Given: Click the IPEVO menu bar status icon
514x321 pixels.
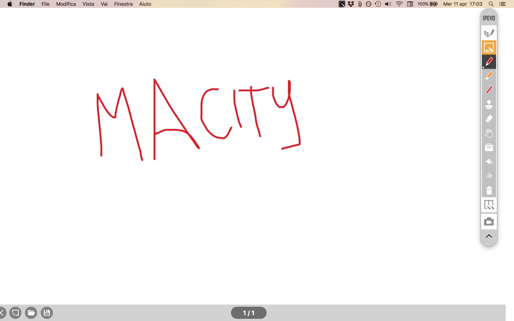Looking at the screenshot, I should (342, 4).
